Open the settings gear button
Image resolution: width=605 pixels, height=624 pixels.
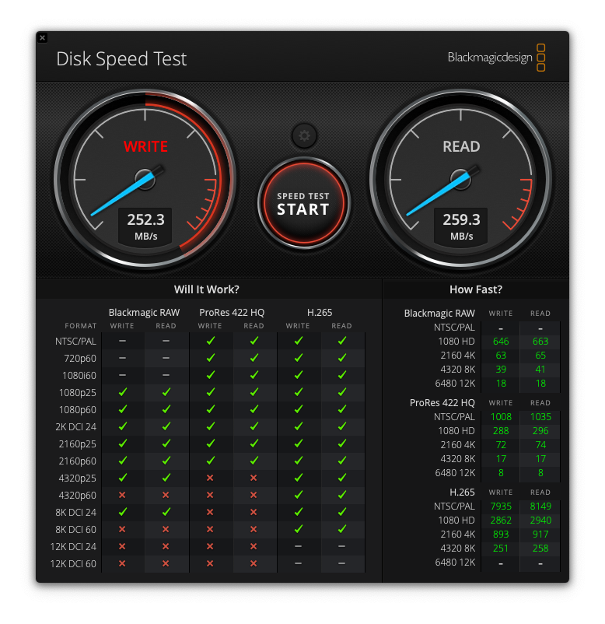pos(304,135)
